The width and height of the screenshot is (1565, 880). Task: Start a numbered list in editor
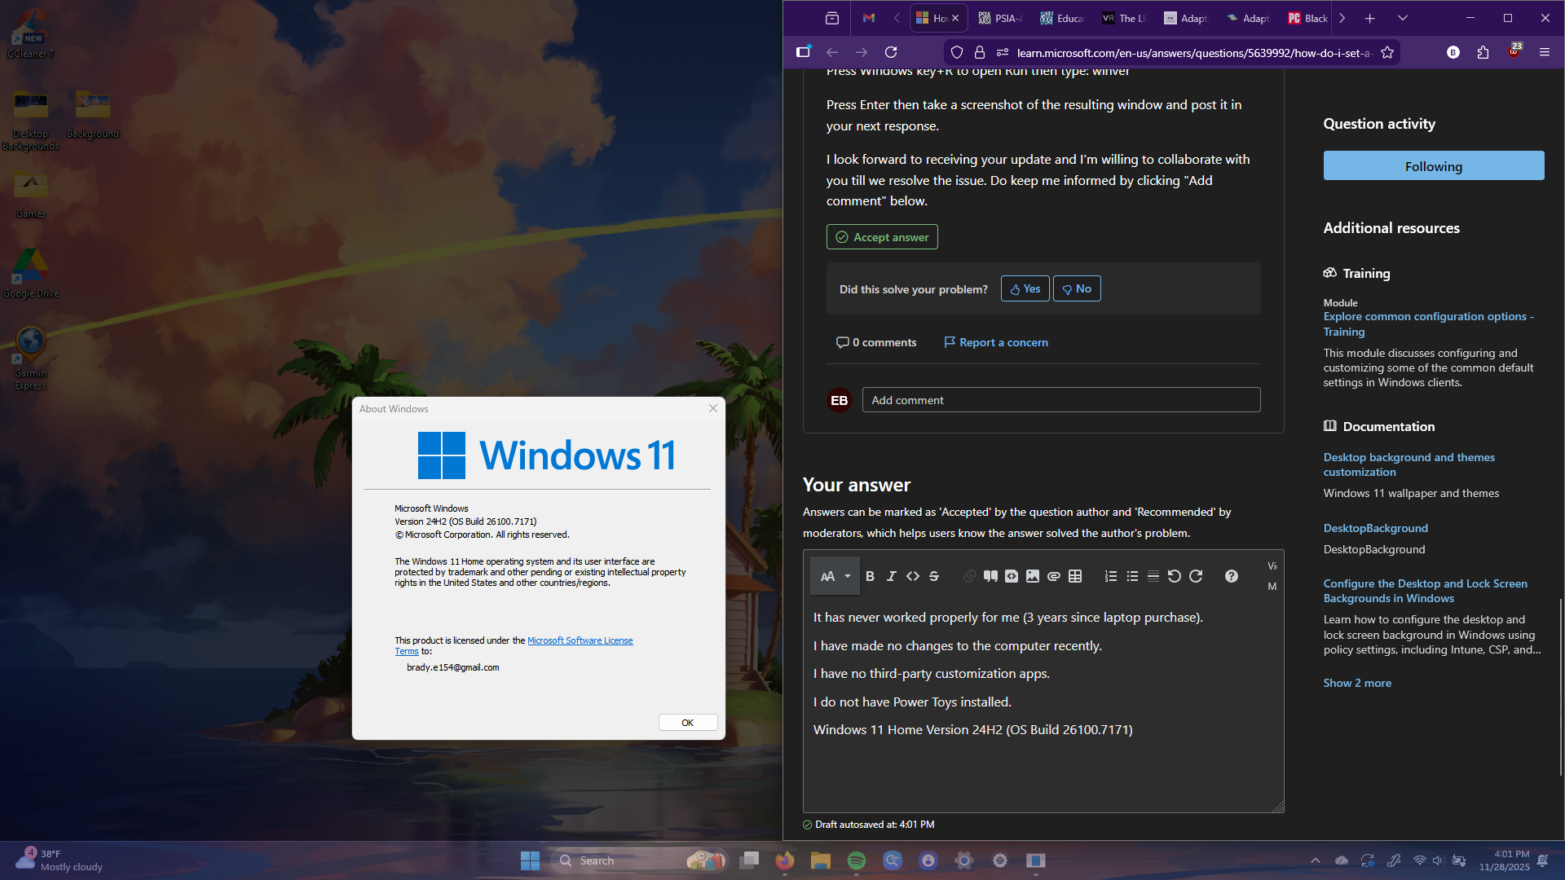point(1110,576)
